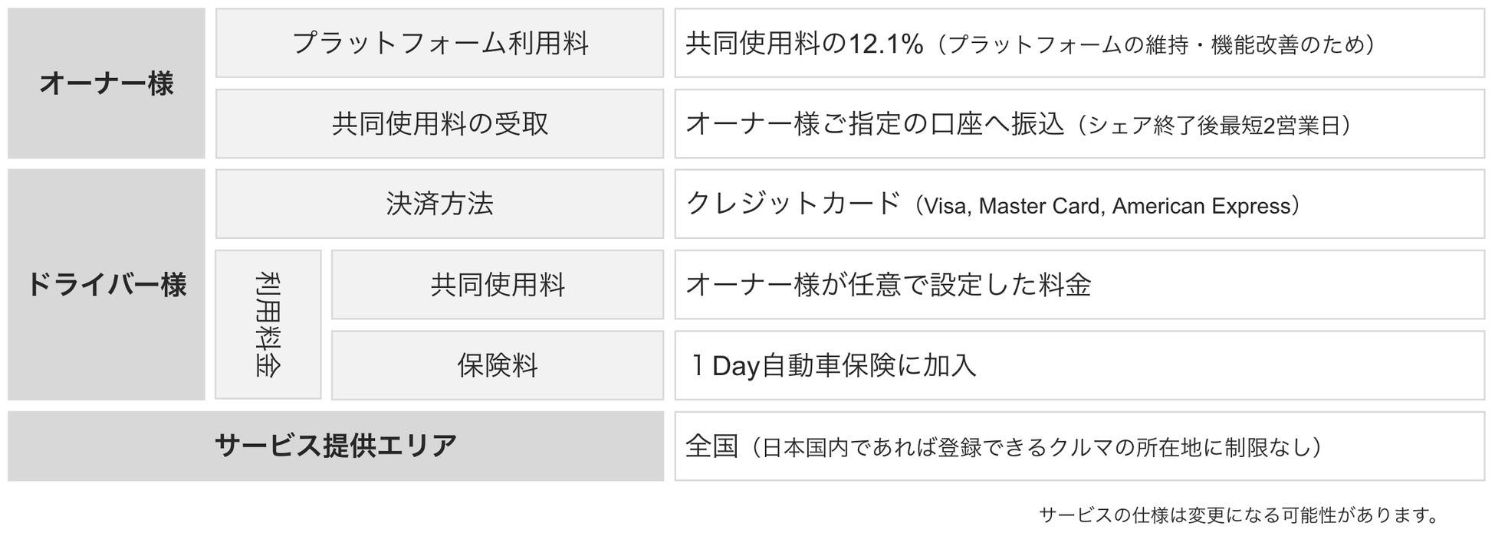Click the サービスの仕様は変更になる footnote

point(1238,515)
